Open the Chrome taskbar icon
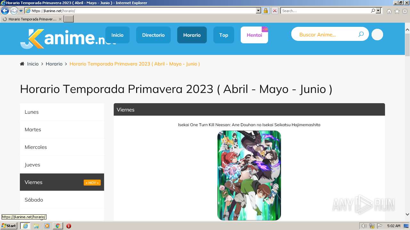 [x=58, y=226]
